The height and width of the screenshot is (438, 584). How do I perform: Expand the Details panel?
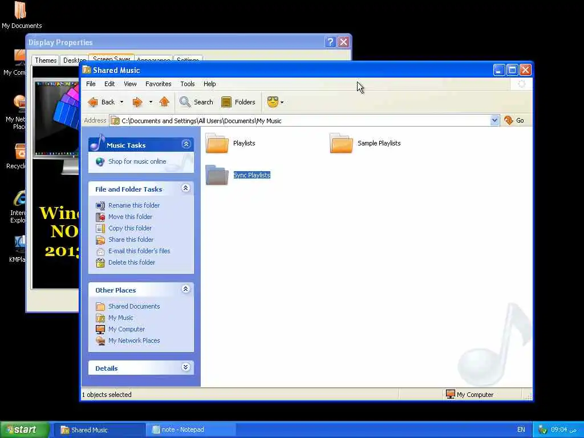pyautogui.click(x=185, y=367)
